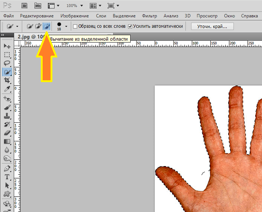Select the Type tool
This screenshot has height=212, width=262.
[x=7, y=177]
